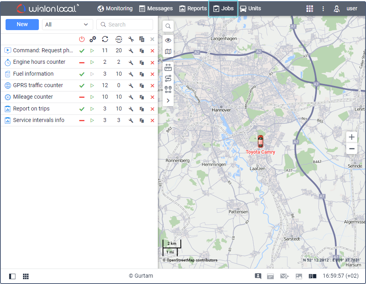Focus the jobs Search field
The height and width of the screenshot is (284, 366).
point(125,25)
